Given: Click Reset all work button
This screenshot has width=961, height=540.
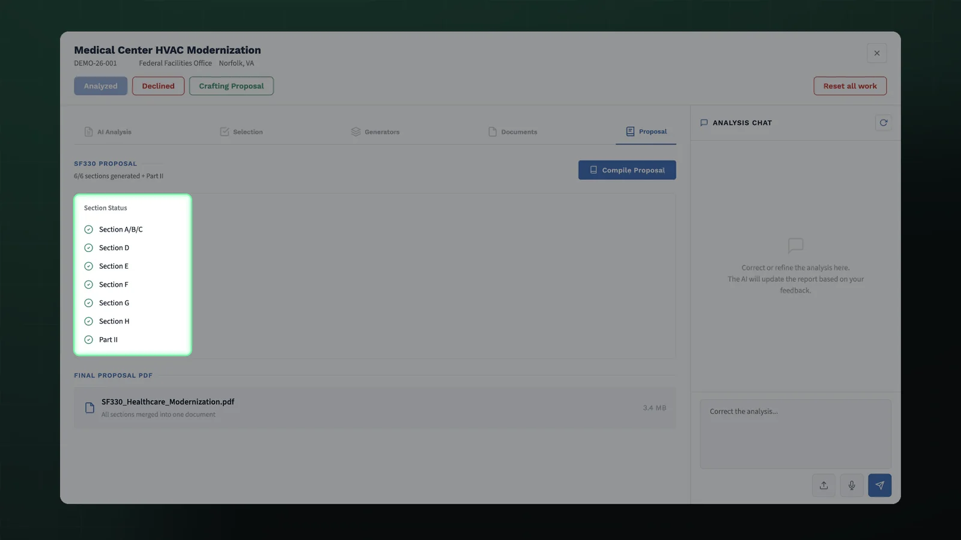Looking at the screenshot, I should pyautogui.click(x=850, y=86).
